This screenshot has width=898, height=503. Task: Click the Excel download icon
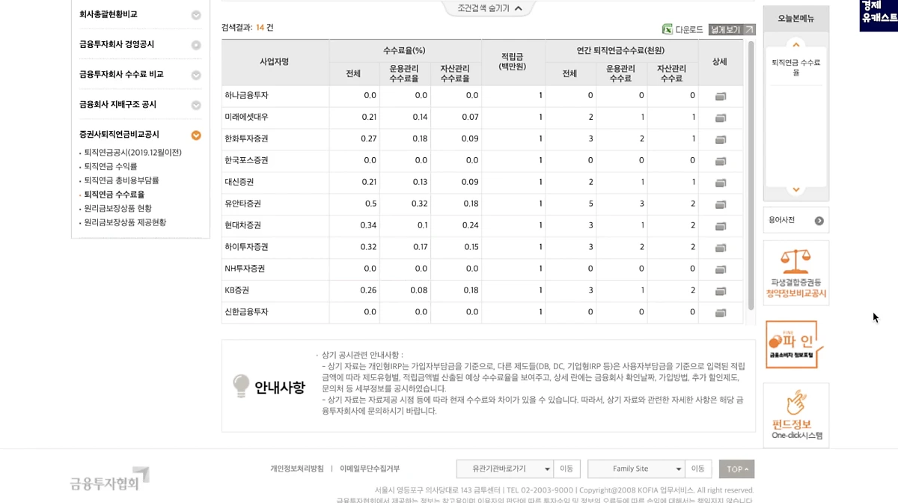pos(667,29)
